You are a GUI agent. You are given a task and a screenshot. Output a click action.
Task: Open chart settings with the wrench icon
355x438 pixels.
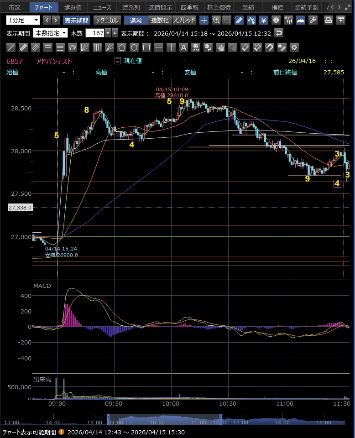[313, 20]
